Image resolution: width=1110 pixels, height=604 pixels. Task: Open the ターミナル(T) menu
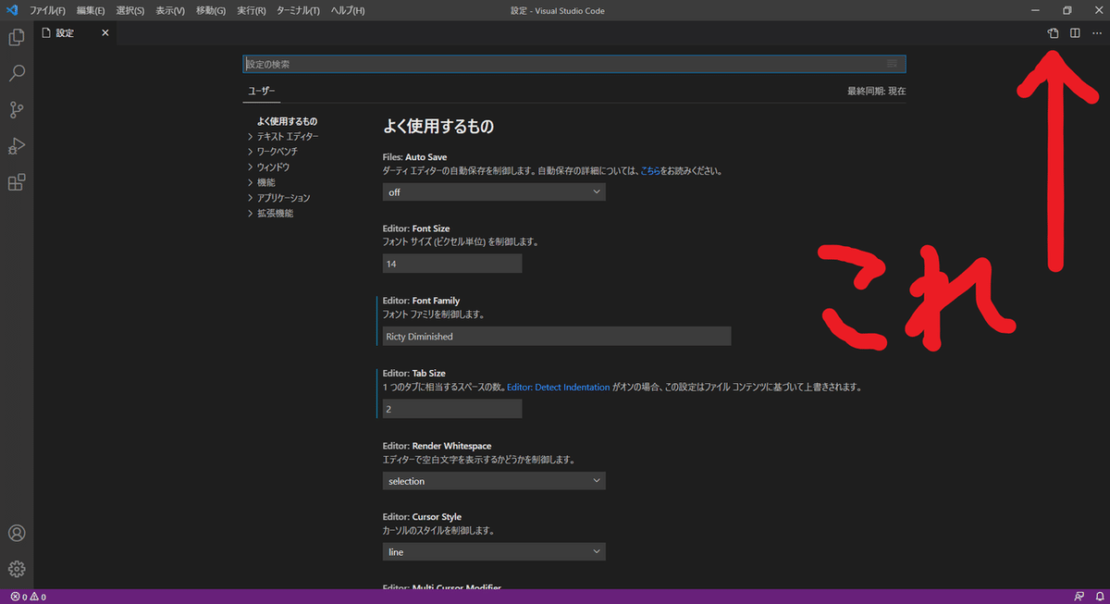(298, 10)
